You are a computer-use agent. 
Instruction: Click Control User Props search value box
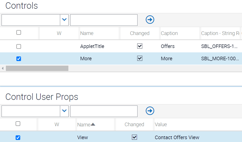104,111
